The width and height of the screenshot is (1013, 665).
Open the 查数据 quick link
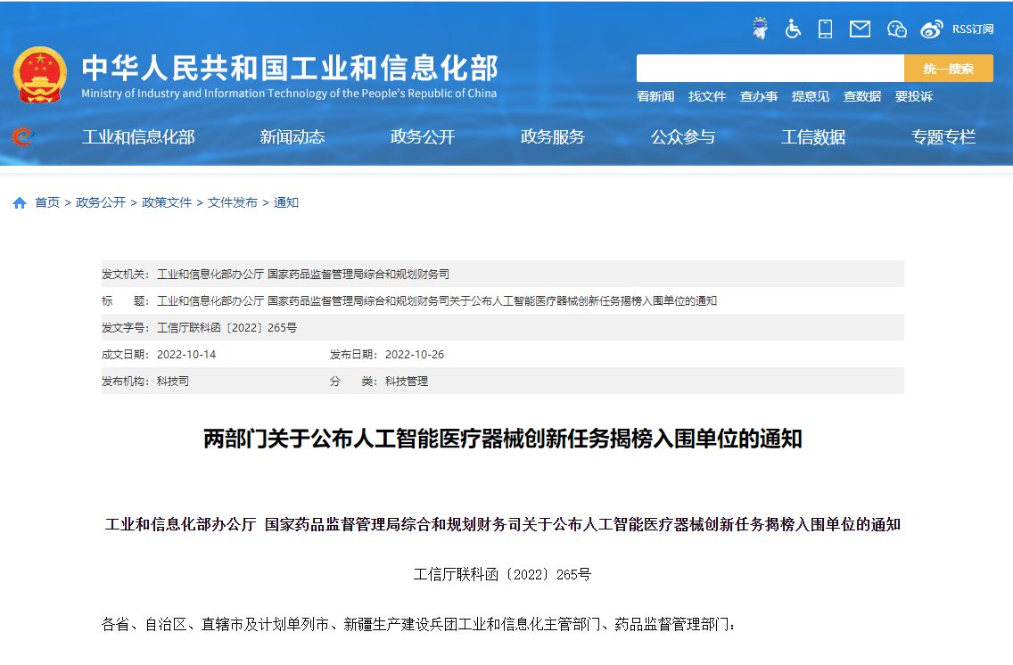[861, 96]
